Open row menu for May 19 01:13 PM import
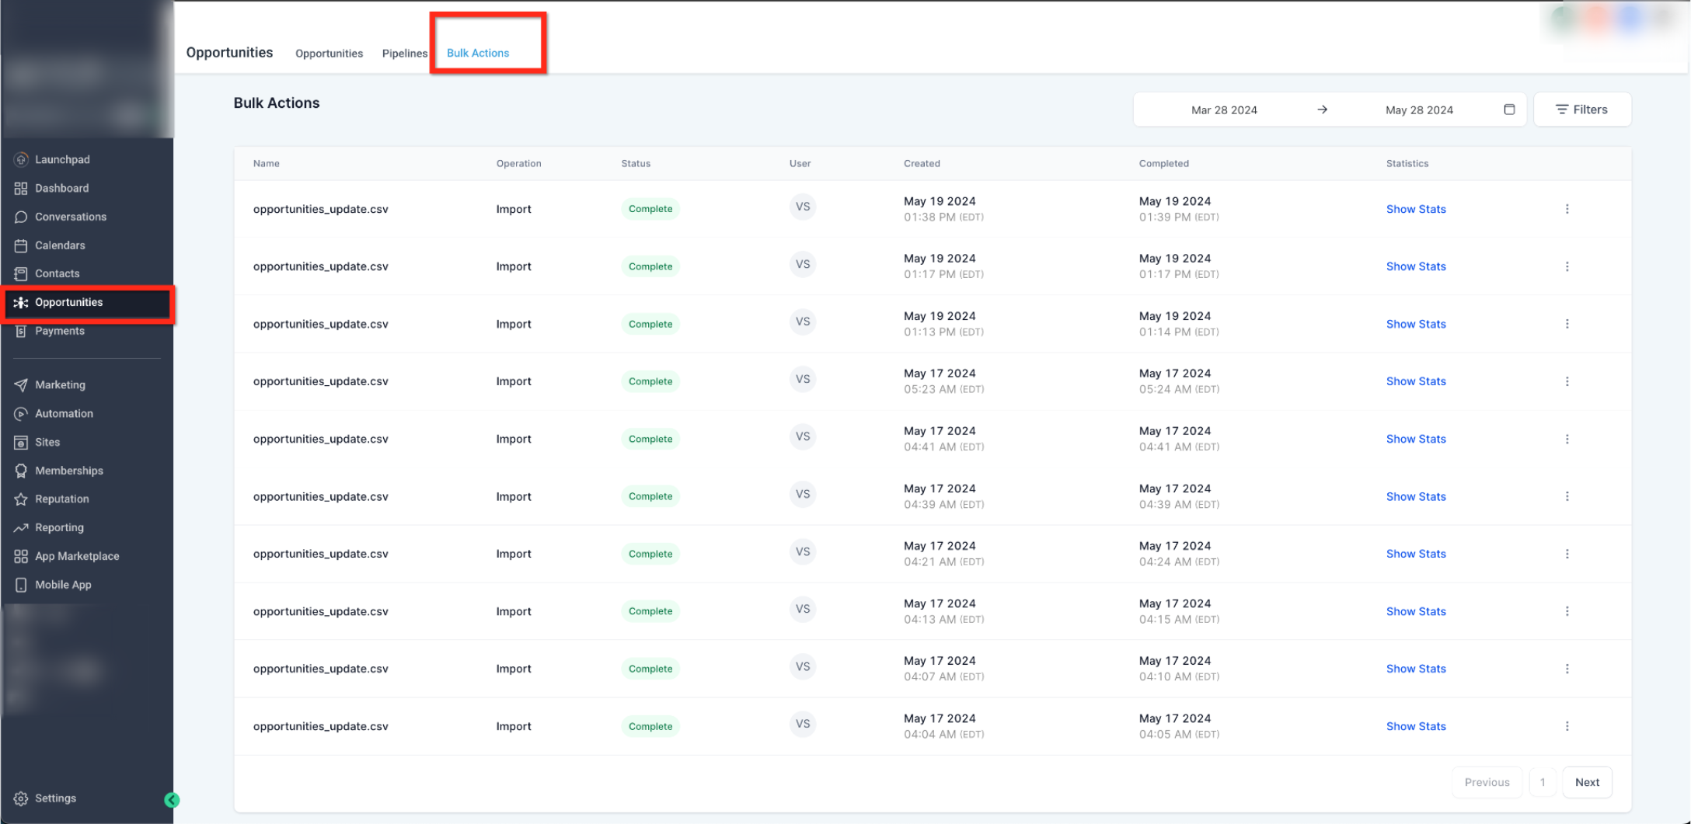Image resolution: width=1691 pixels, height=824 pixels. click(x=1567, y=324)
